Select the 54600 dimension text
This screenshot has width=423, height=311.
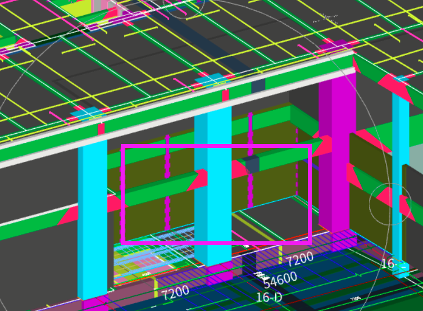pyautogui.click(x=280, y=280)
